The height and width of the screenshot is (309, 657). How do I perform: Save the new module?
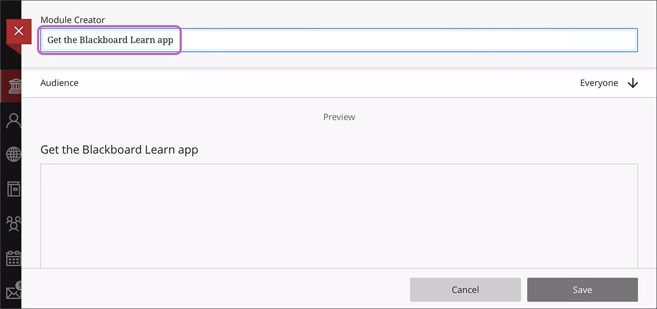click(x=582, y=289)
